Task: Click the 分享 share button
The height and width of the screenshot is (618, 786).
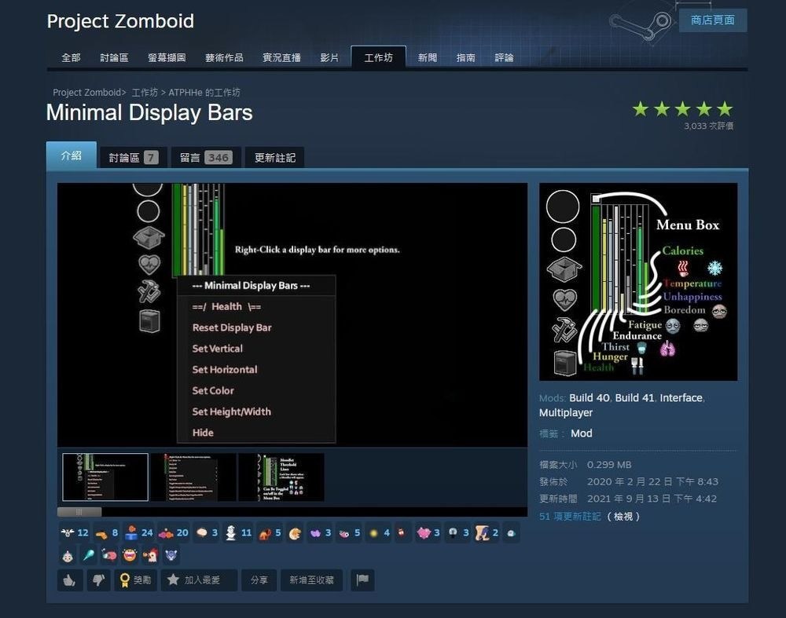Action: click(x=259, y=580)
